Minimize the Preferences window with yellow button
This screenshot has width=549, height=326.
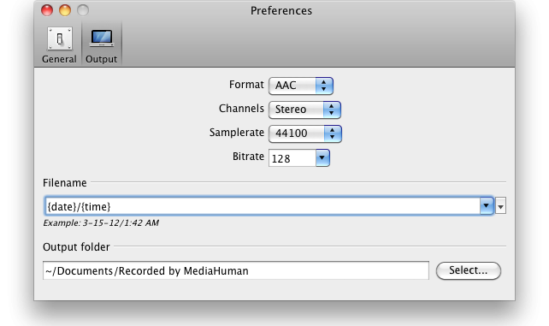pos(65,10)
